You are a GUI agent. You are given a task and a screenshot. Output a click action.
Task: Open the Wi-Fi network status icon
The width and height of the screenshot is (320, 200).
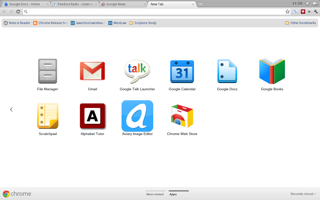[x=307, y=3]
